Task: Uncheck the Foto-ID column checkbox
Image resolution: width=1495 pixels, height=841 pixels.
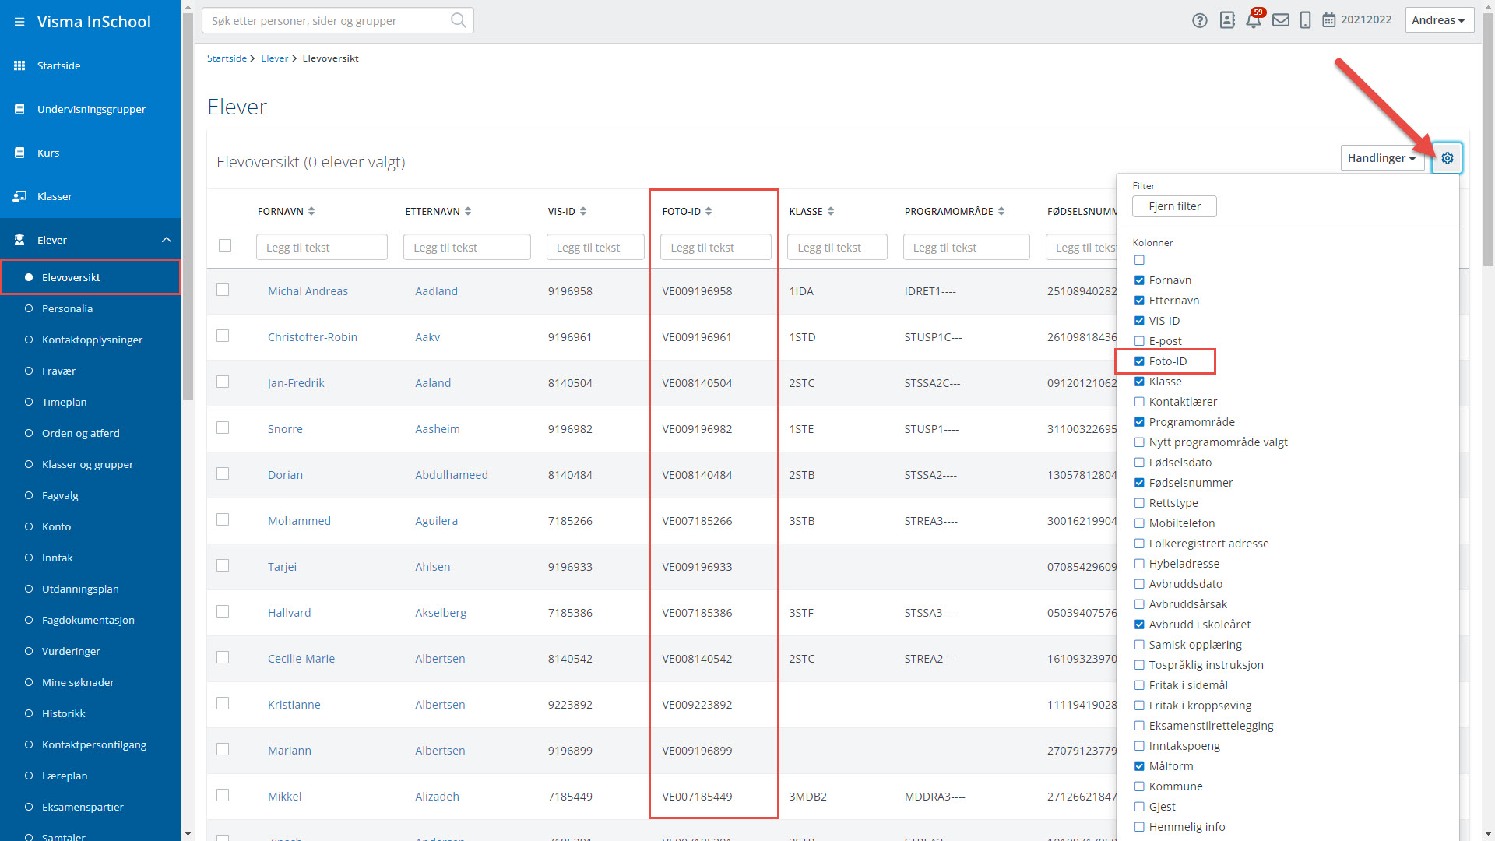Action: tap(1139, 361)
